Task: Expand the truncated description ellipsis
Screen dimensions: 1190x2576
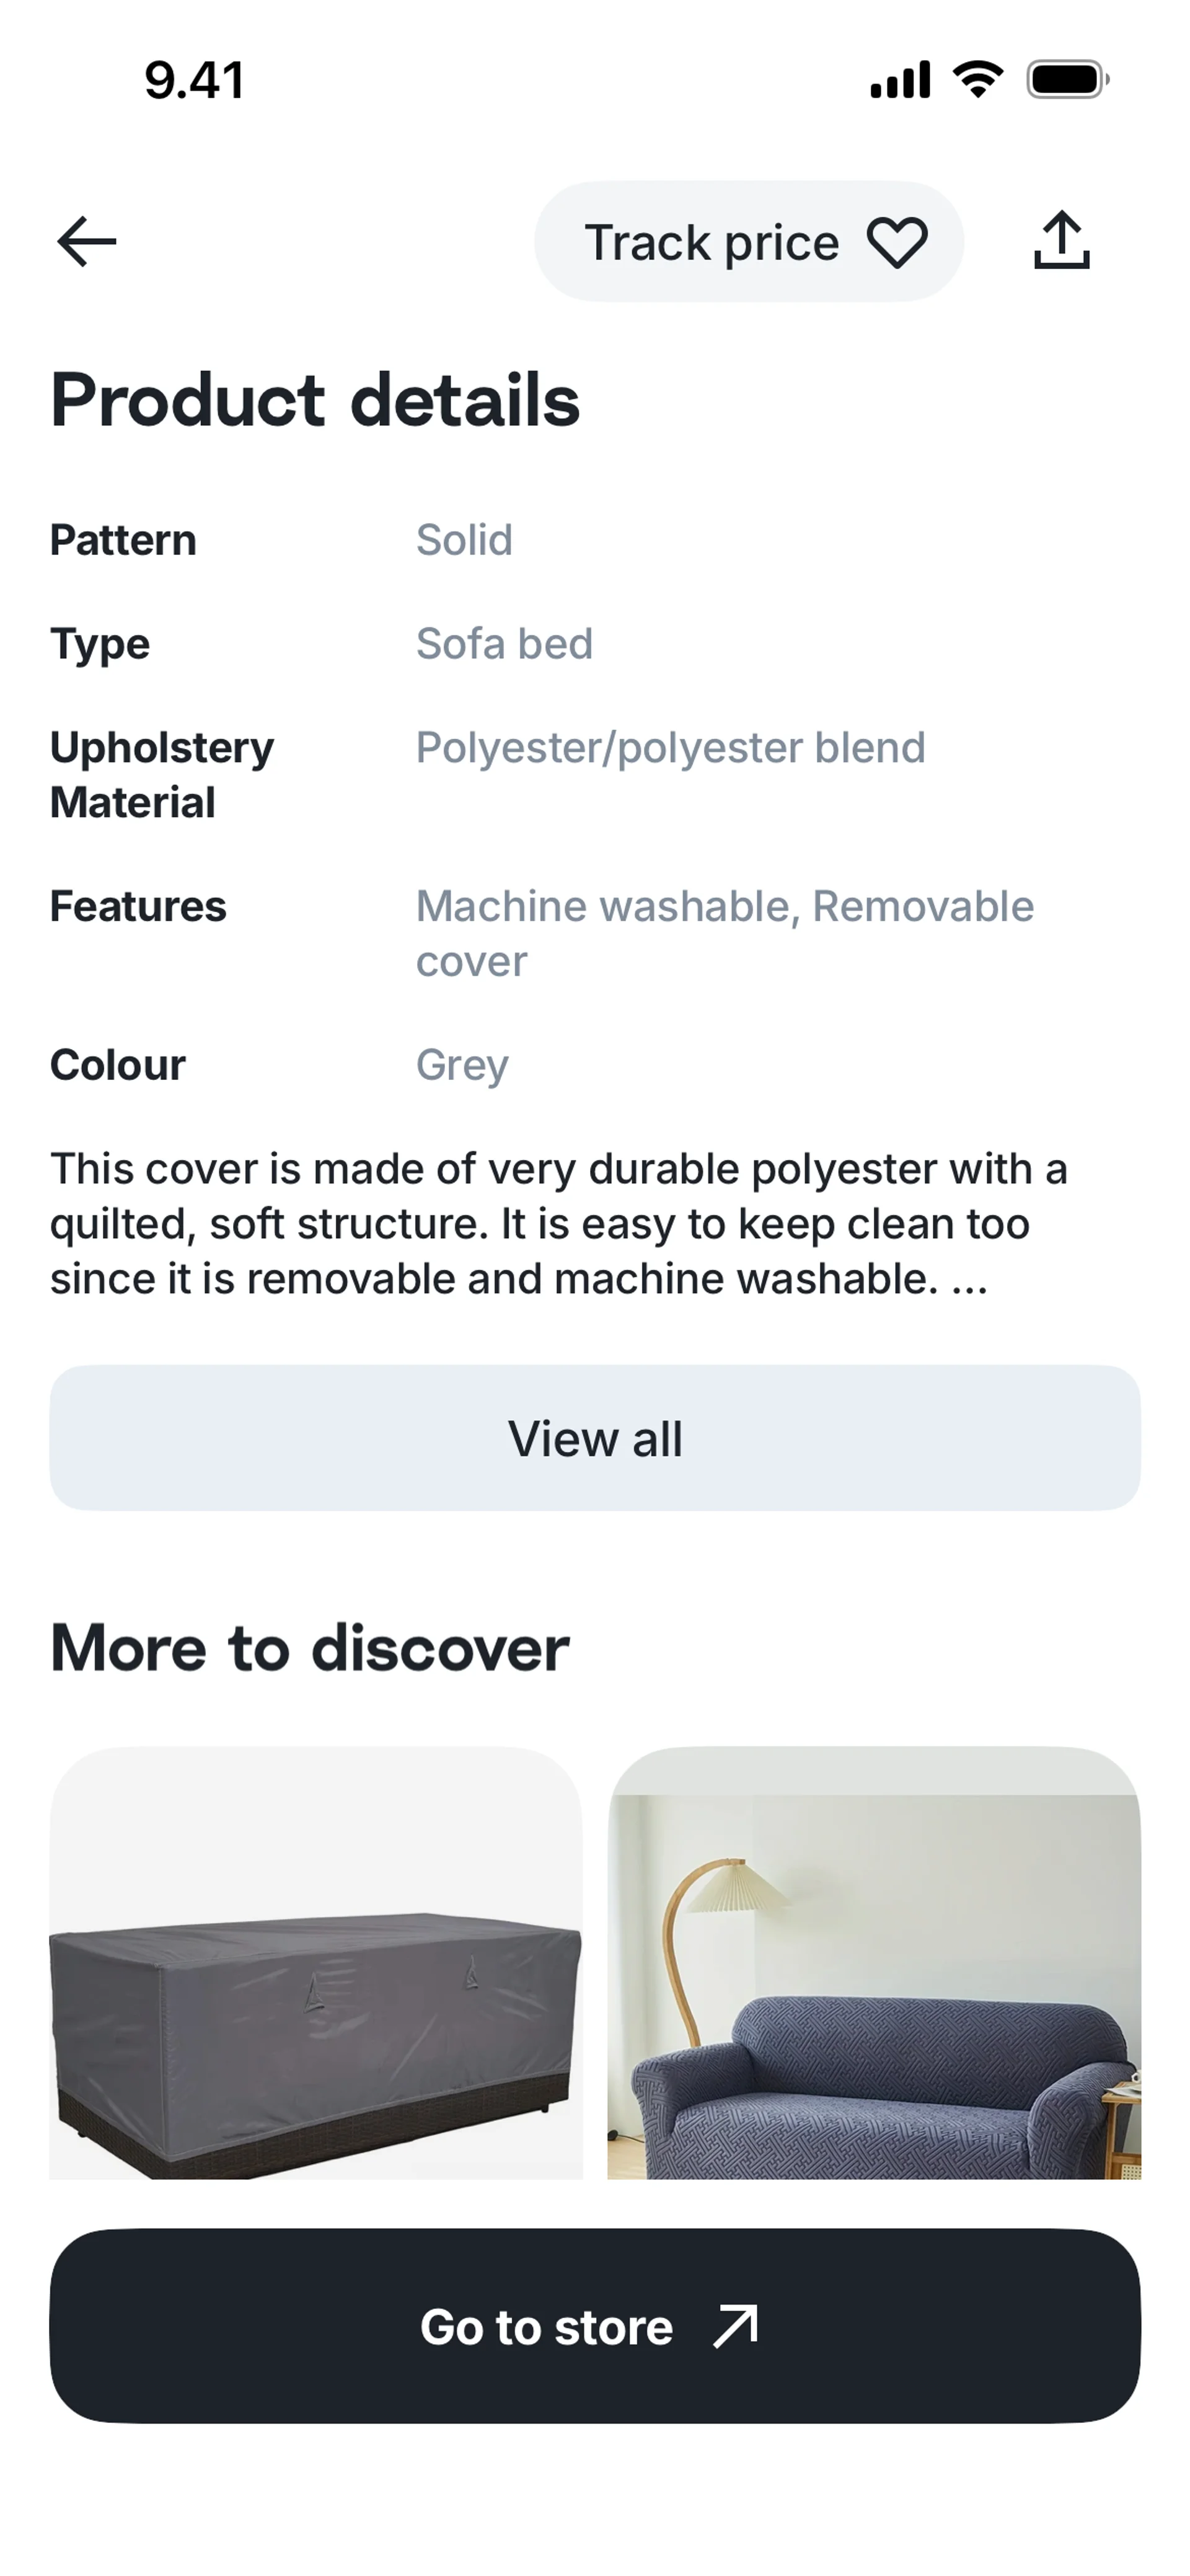Action: [x=969, y=1280]
